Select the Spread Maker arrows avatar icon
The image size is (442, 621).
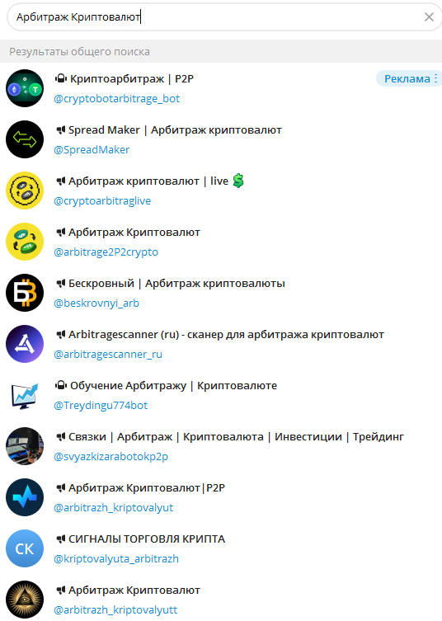(x=25, y=139)
